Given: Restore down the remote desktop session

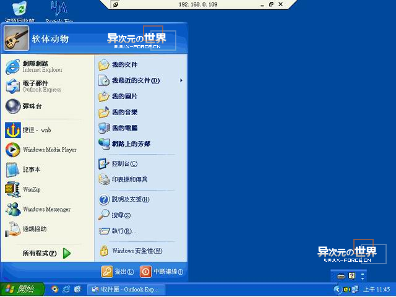Looking at the screenshot, I should point(271,4).
